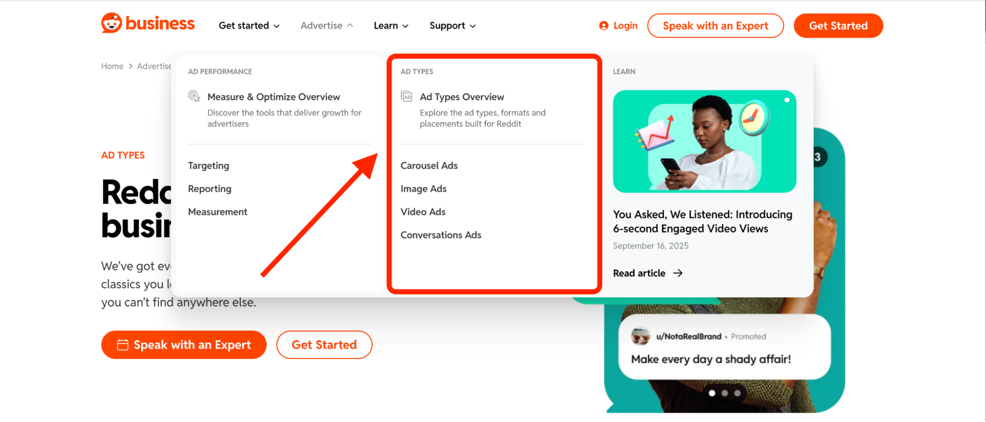Screen dimensions: 986x422
Task: Open Conversations Ads menu item
Action: (x=440, y=235)
